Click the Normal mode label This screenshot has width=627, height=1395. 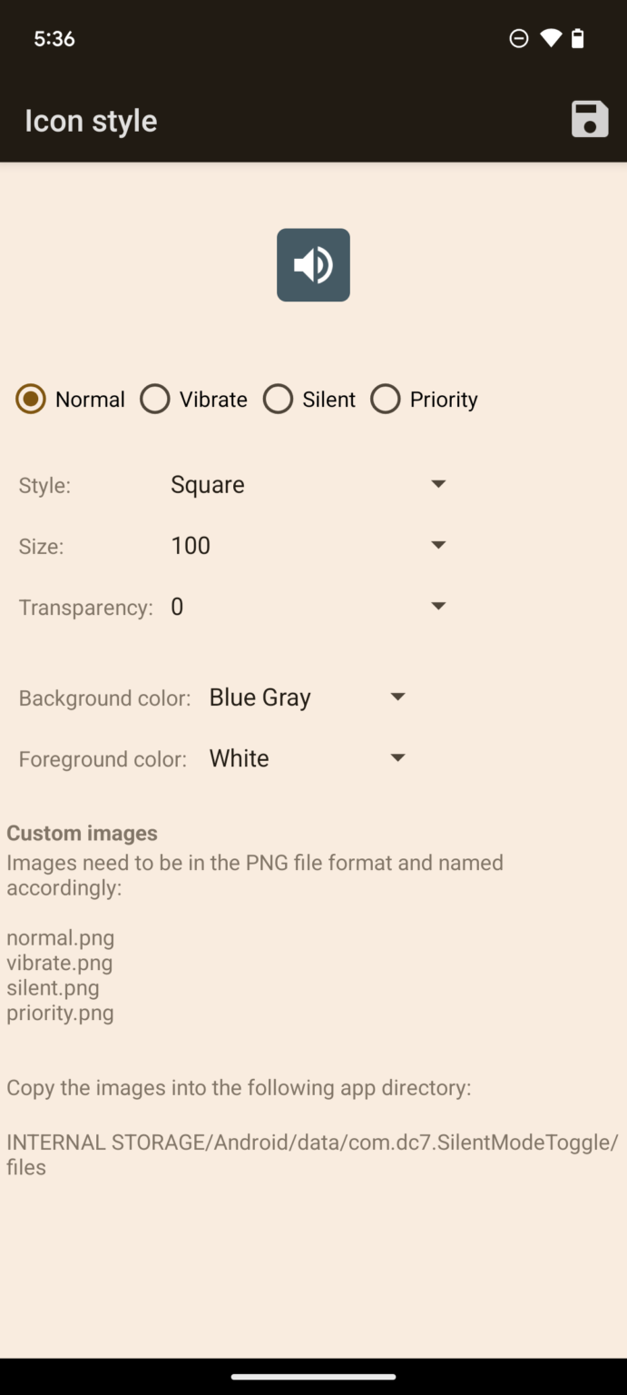(91, 399)
